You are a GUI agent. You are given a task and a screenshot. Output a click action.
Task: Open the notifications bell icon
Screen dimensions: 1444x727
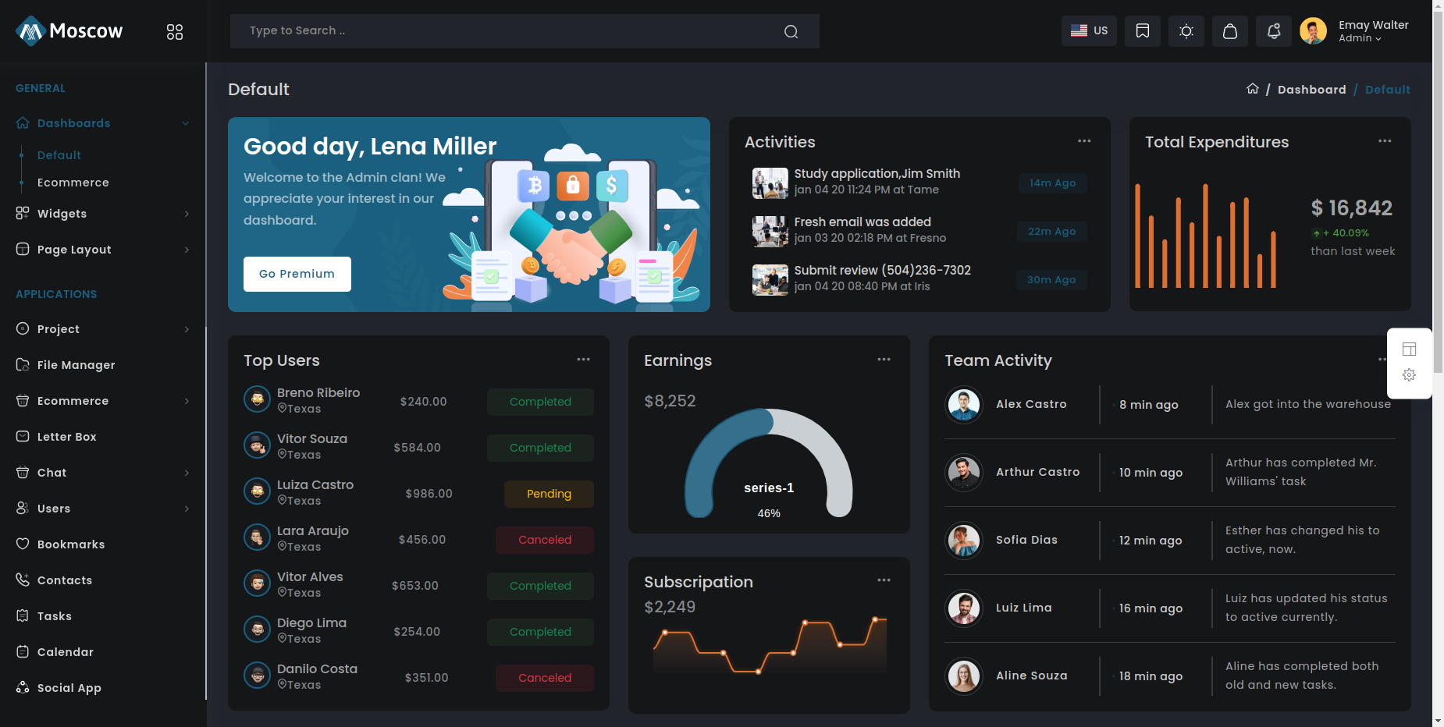pyautogui.click(x=1273, y=31)
